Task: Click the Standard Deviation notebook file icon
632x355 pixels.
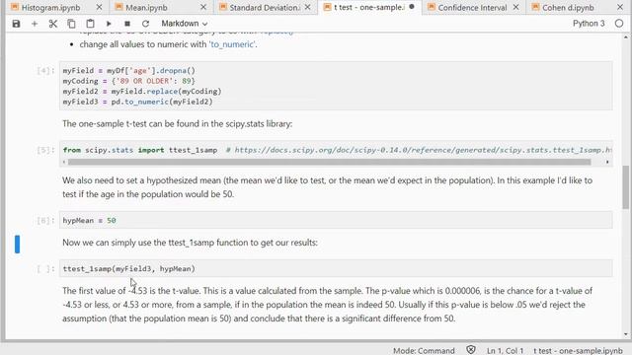Action: 223,7
